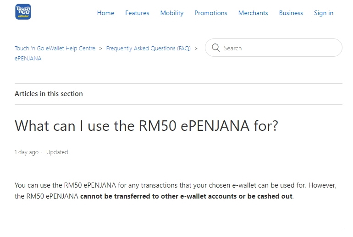This screenshot has width=353, height=237.
Task: Go to Frequently Asked Questions (FAQ) breadcrumb
Action: pyautogui.click(x=148, y=48)
